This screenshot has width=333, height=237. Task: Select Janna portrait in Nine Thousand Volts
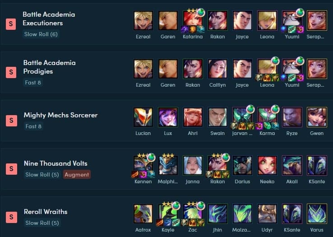click(x=193, y=165)
